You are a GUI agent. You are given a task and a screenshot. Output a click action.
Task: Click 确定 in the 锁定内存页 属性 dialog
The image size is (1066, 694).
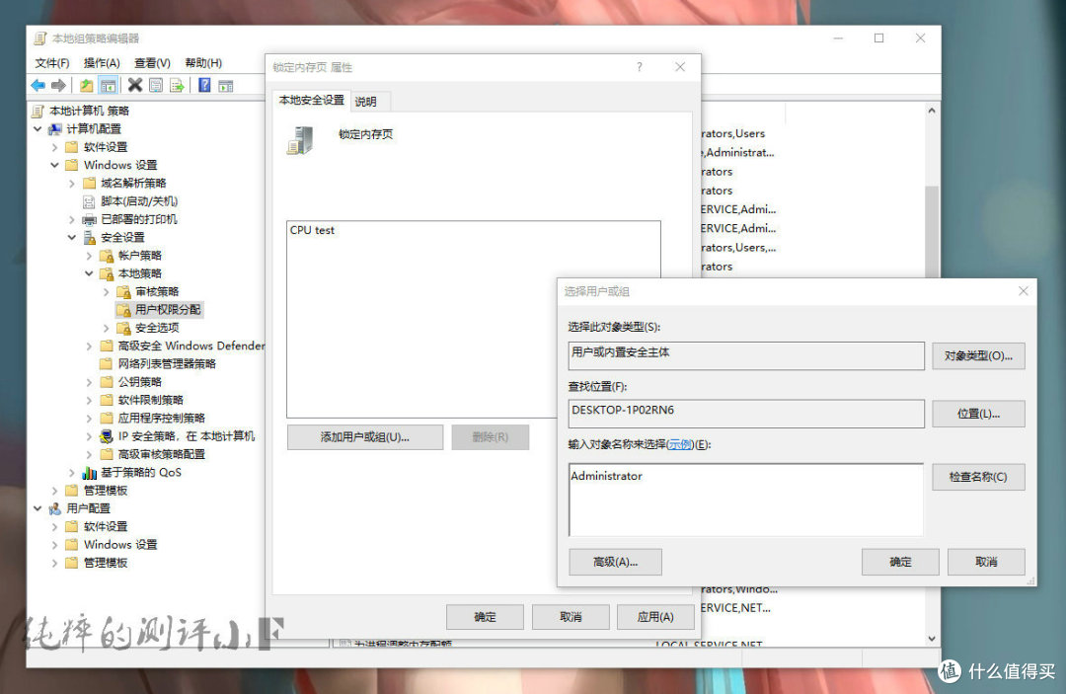pyautogui.click(x=485, y=617)
